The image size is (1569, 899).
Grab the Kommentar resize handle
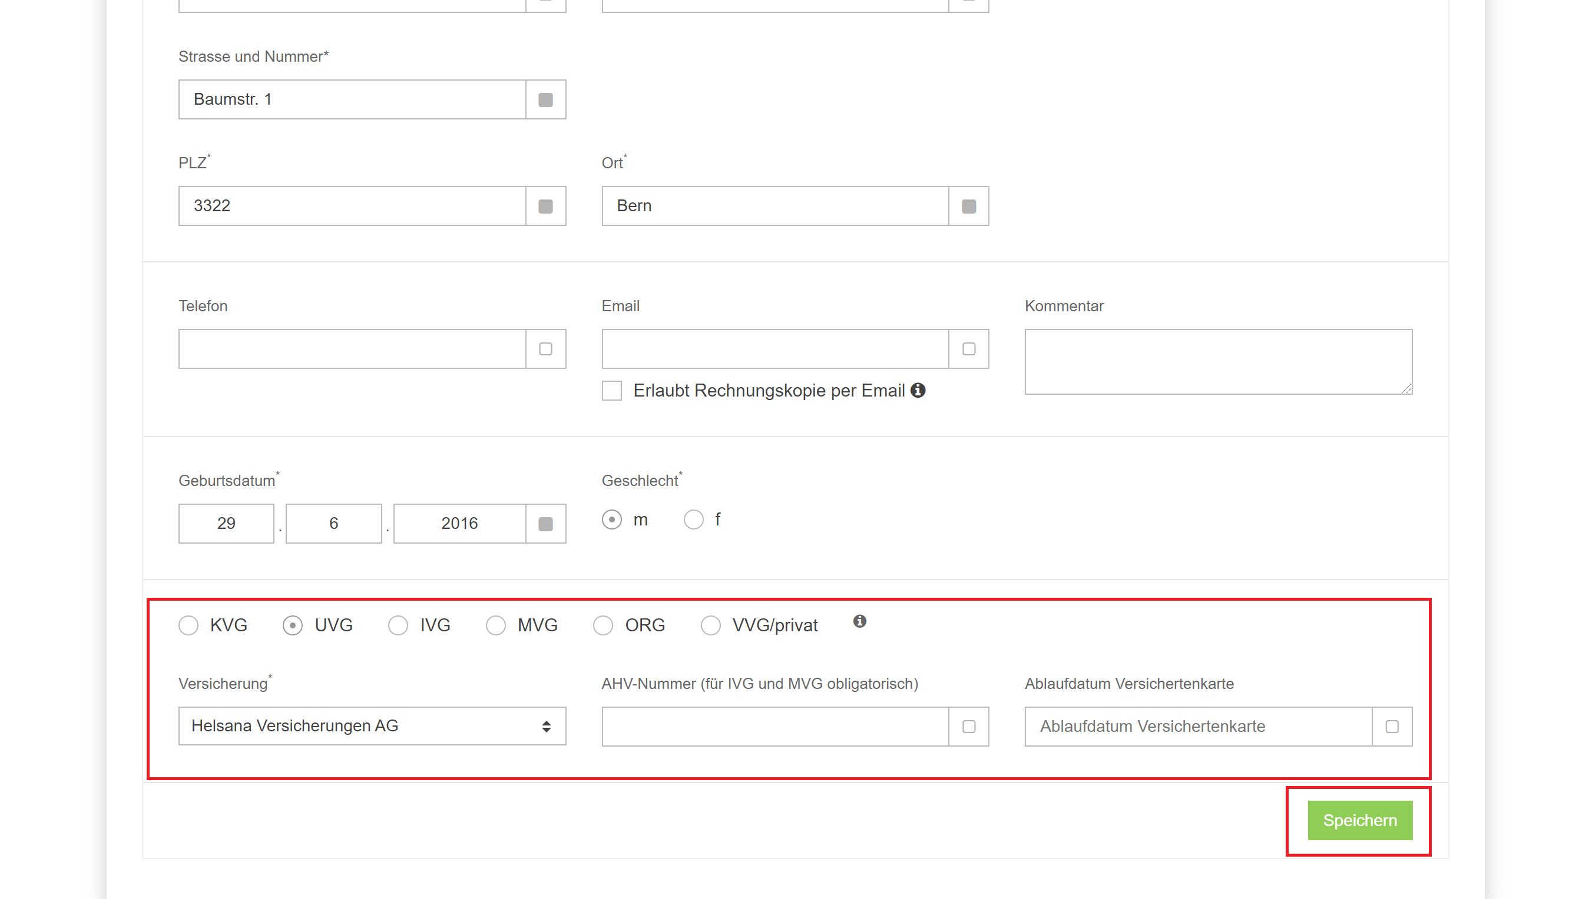click(1406, 388)
